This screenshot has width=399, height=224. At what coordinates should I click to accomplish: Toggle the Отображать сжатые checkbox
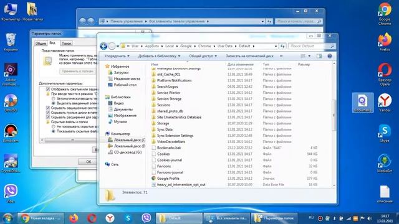coord(48,89)
